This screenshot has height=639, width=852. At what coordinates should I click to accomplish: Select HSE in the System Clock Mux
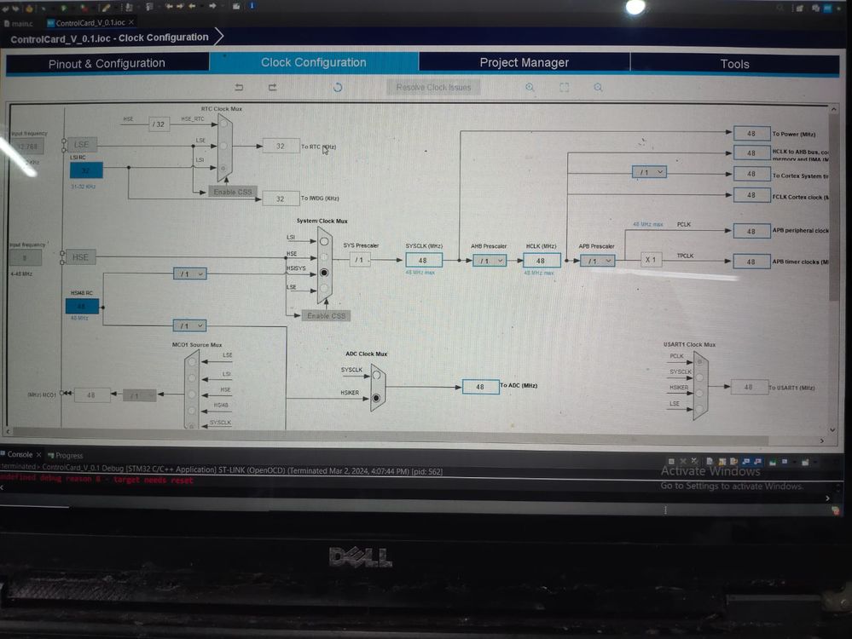tap(324, 256)
